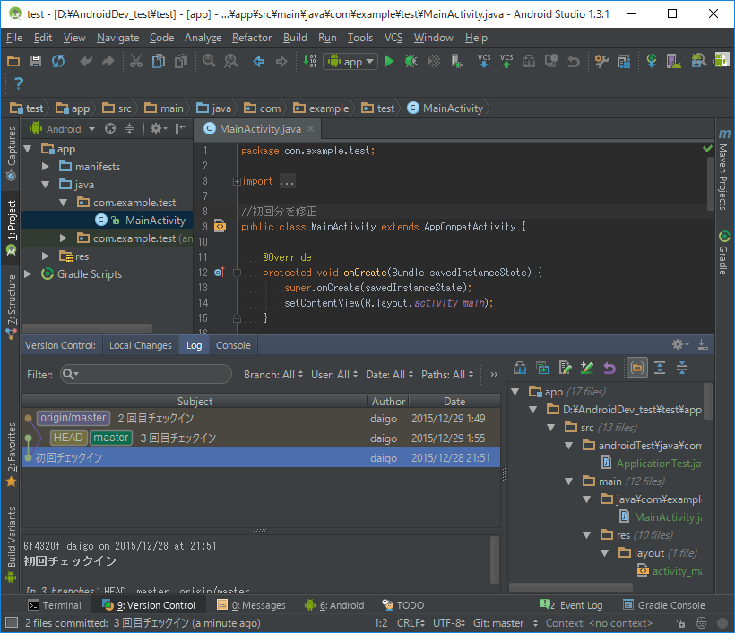This screenshot has height=633, width=735.
Task: Select the origin/master 2回目チェックイン commit
Action: coord(261,418)
